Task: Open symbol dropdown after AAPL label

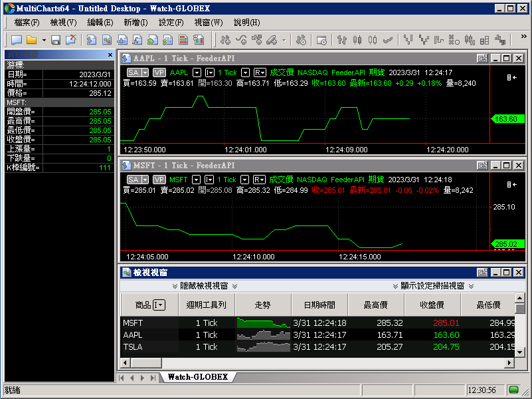Action: click(x=197, y=72)
